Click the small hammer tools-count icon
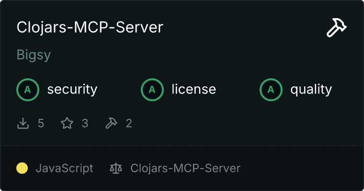The width and height of the screenshot is (364, 191). (111, 123)
